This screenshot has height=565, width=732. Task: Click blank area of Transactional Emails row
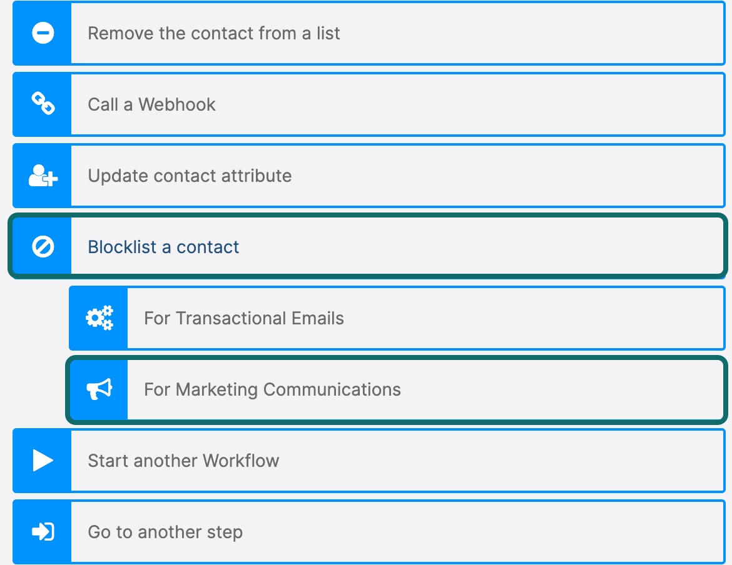point(532,318)
